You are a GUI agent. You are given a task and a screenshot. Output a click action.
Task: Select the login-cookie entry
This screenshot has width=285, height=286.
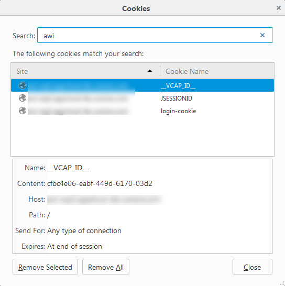pyautogui.click(x=142, y=111)
